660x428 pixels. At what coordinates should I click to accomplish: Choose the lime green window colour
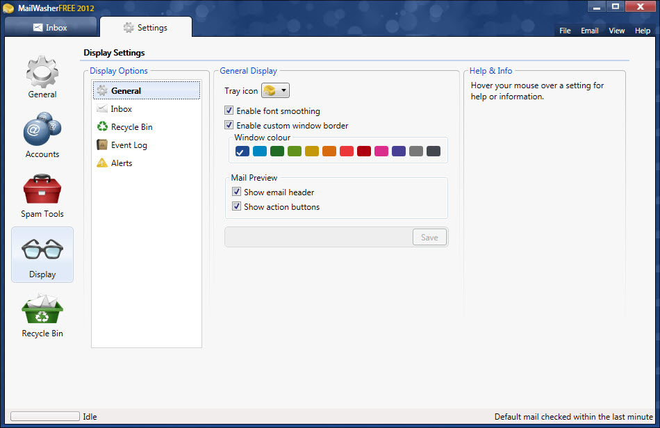point(295,151)
